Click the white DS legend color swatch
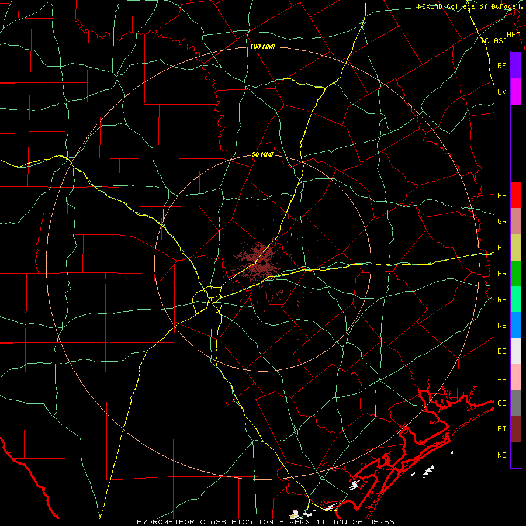This screenshot has width=526, height=526. pyautogui.click(x=516, y=351)
